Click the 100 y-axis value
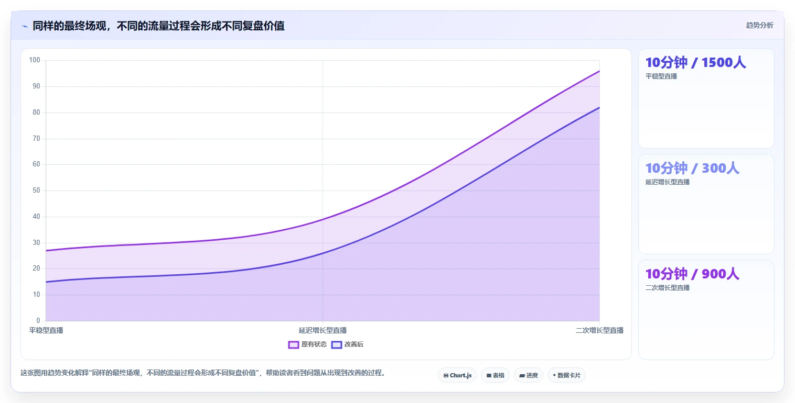The height and width of the screenshot is (403, 795). coord(35,60)
